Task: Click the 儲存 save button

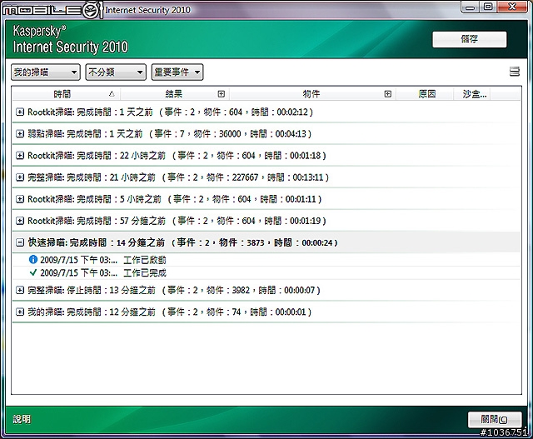Action: click(470, 39)
